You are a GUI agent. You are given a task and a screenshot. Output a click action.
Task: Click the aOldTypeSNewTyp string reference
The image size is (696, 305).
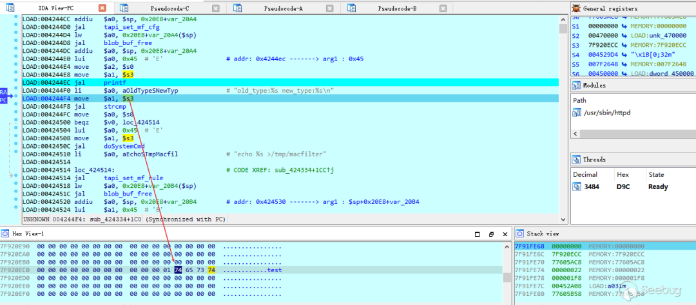tap(150, 91)
